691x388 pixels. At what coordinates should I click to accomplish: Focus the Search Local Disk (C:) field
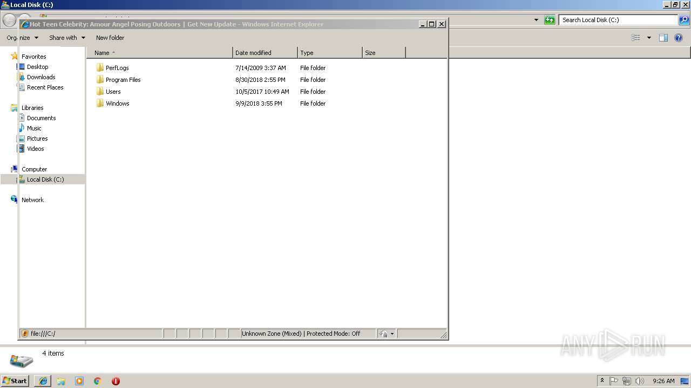point(618,20)
